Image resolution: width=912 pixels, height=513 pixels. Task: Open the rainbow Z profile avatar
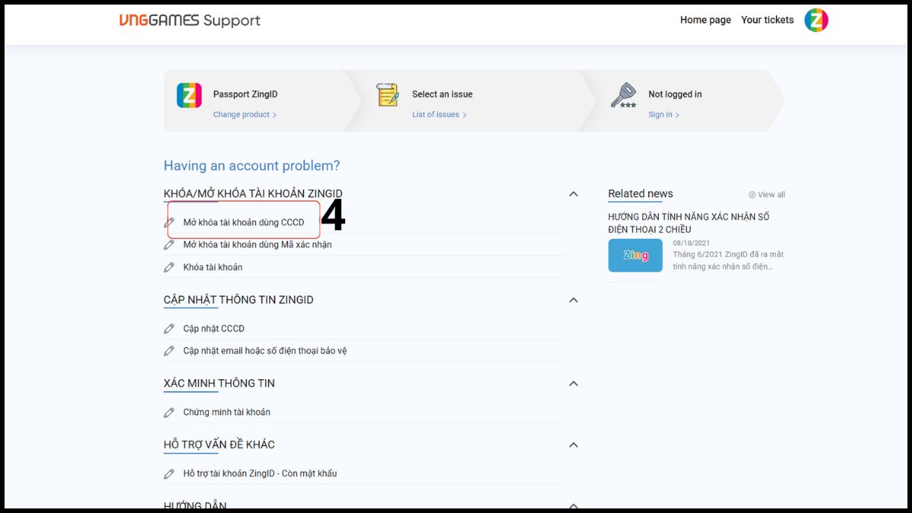coord(816,21)
